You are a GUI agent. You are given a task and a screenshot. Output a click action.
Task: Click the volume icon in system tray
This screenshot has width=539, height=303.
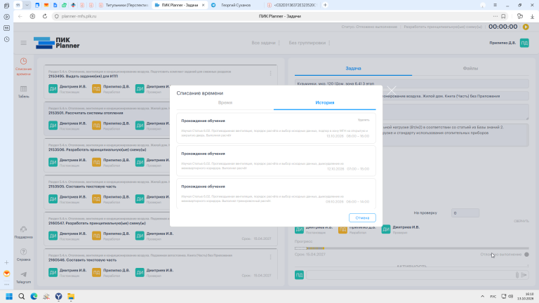tap(510, 297)
